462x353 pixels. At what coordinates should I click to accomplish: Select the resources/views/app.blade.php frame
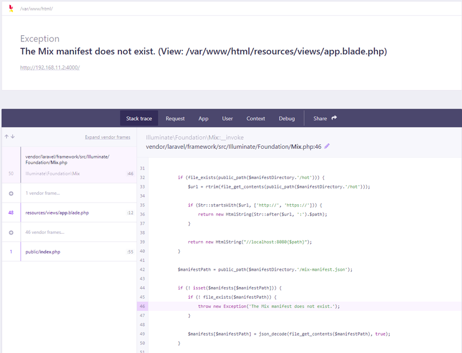57,213
